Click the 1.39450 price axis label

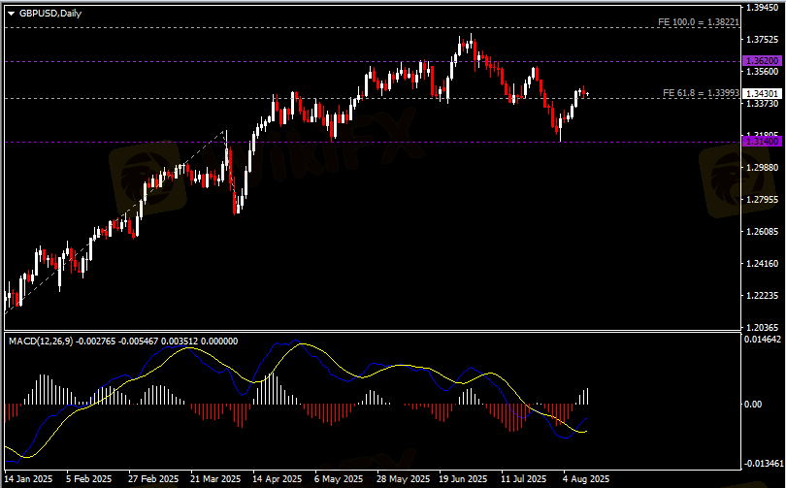click(x=764, y=8)
